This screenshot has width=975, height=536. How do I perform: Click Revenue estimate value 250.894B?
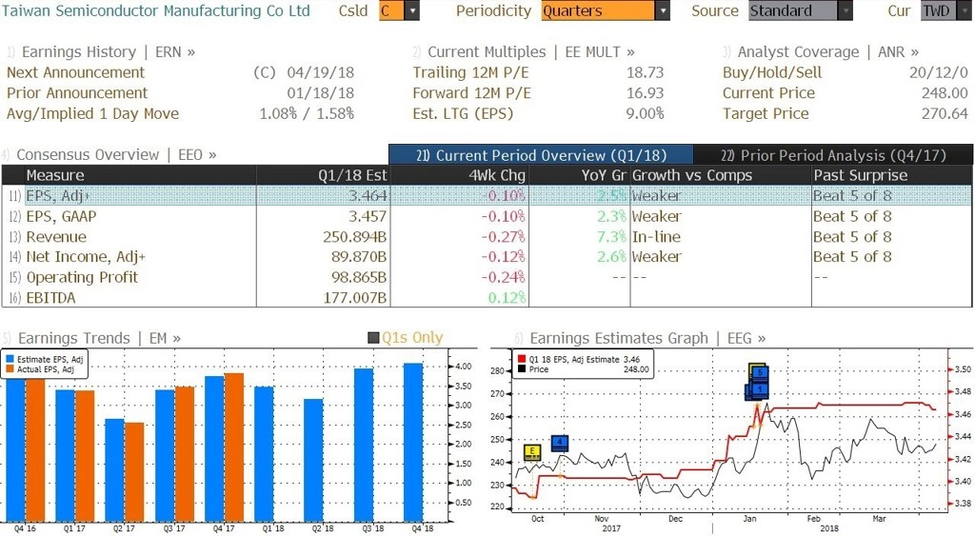click(354, 237)
